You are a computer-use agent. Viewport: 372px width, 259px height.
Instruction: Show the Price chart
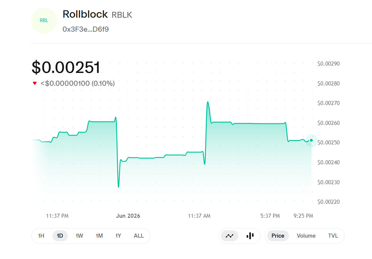[x=278, y=236]
